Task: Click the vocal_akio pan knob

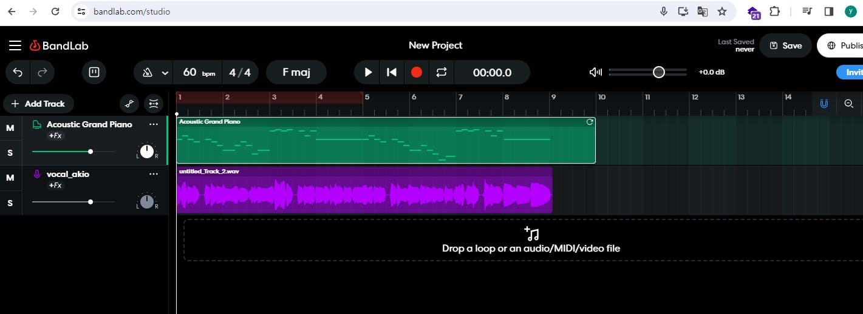Action: point(147,202)
